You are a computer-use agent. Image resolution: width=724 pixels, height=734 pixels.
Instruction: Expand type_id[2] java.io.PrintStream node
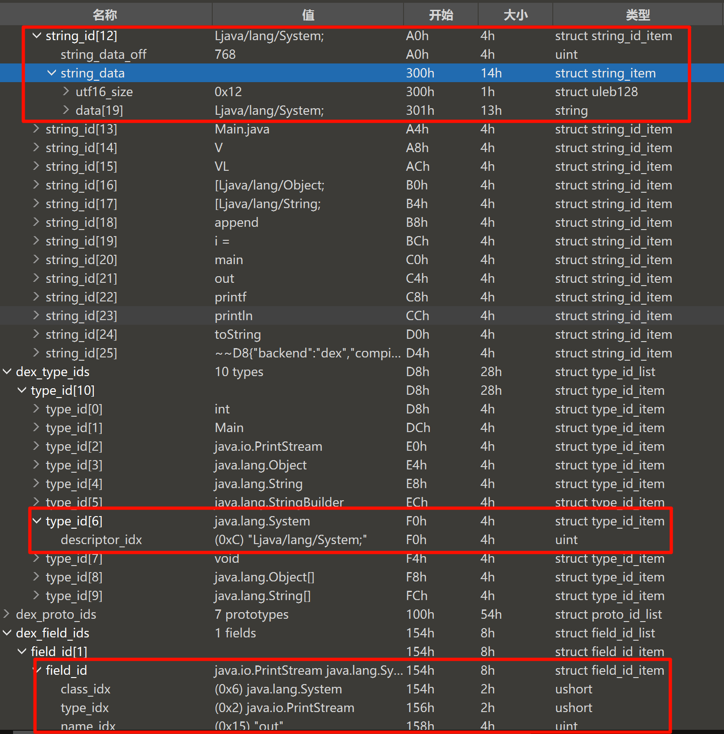click(36, 446)
